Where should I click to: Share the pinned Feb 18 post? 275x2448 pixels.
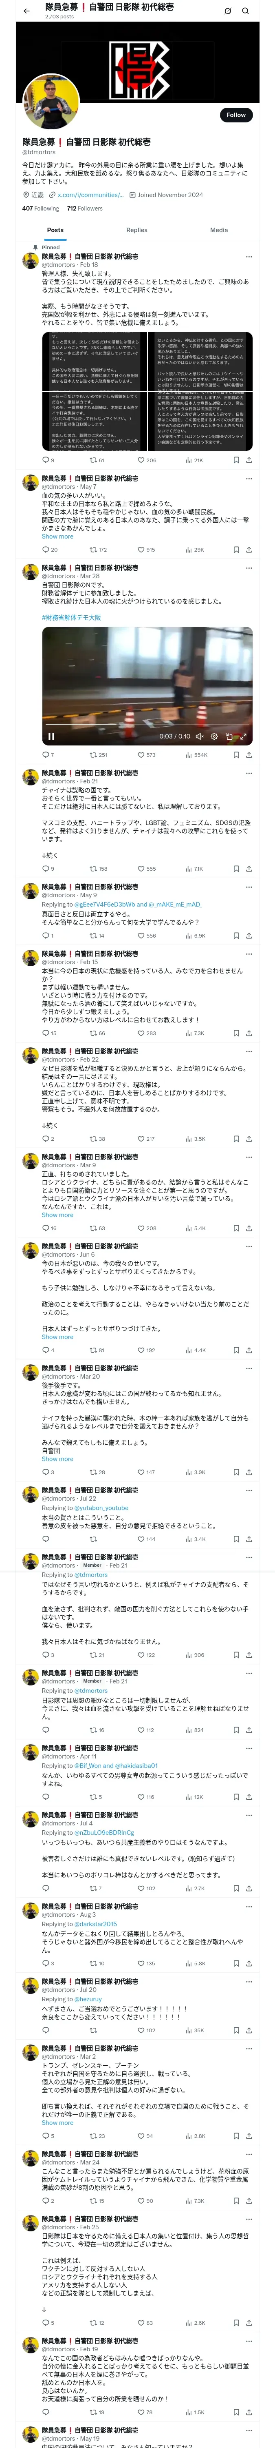(249, 460)
